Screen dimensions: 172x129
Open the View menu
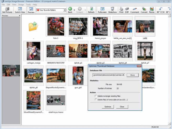(14, 5)
